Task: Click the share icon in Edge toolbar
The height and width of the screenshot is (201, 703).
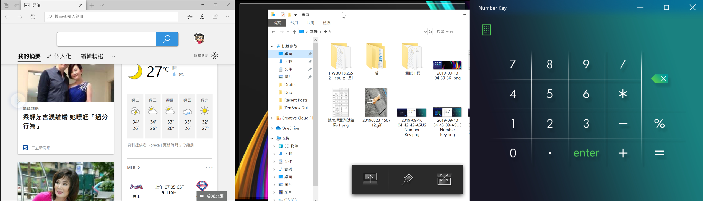Action: pos(215,17)
